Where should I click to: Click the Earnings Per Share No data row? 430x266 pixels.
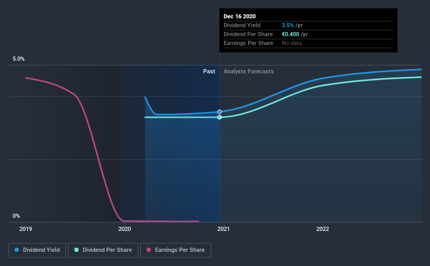point(308,43)
